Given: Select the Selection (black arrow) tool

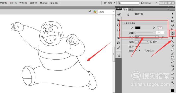Looking at the screenshot, I should tap(172, 14).
